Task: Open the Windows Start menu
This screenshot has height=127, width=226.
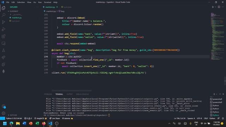Action: (5, 123)
